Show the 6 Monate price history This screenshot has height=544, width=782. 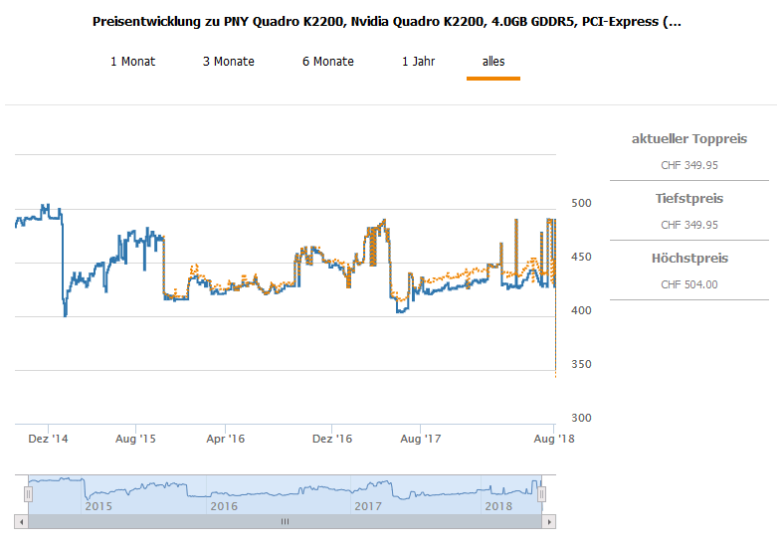(x=328, y=62)
